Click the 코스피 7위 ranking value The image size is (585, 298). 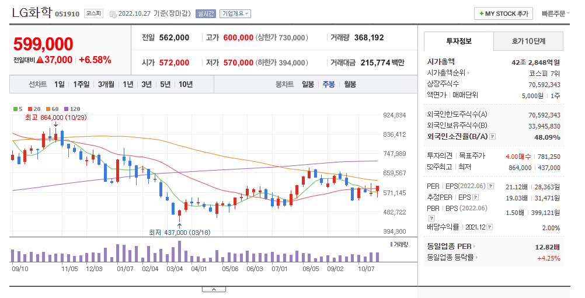coord(545,74)
